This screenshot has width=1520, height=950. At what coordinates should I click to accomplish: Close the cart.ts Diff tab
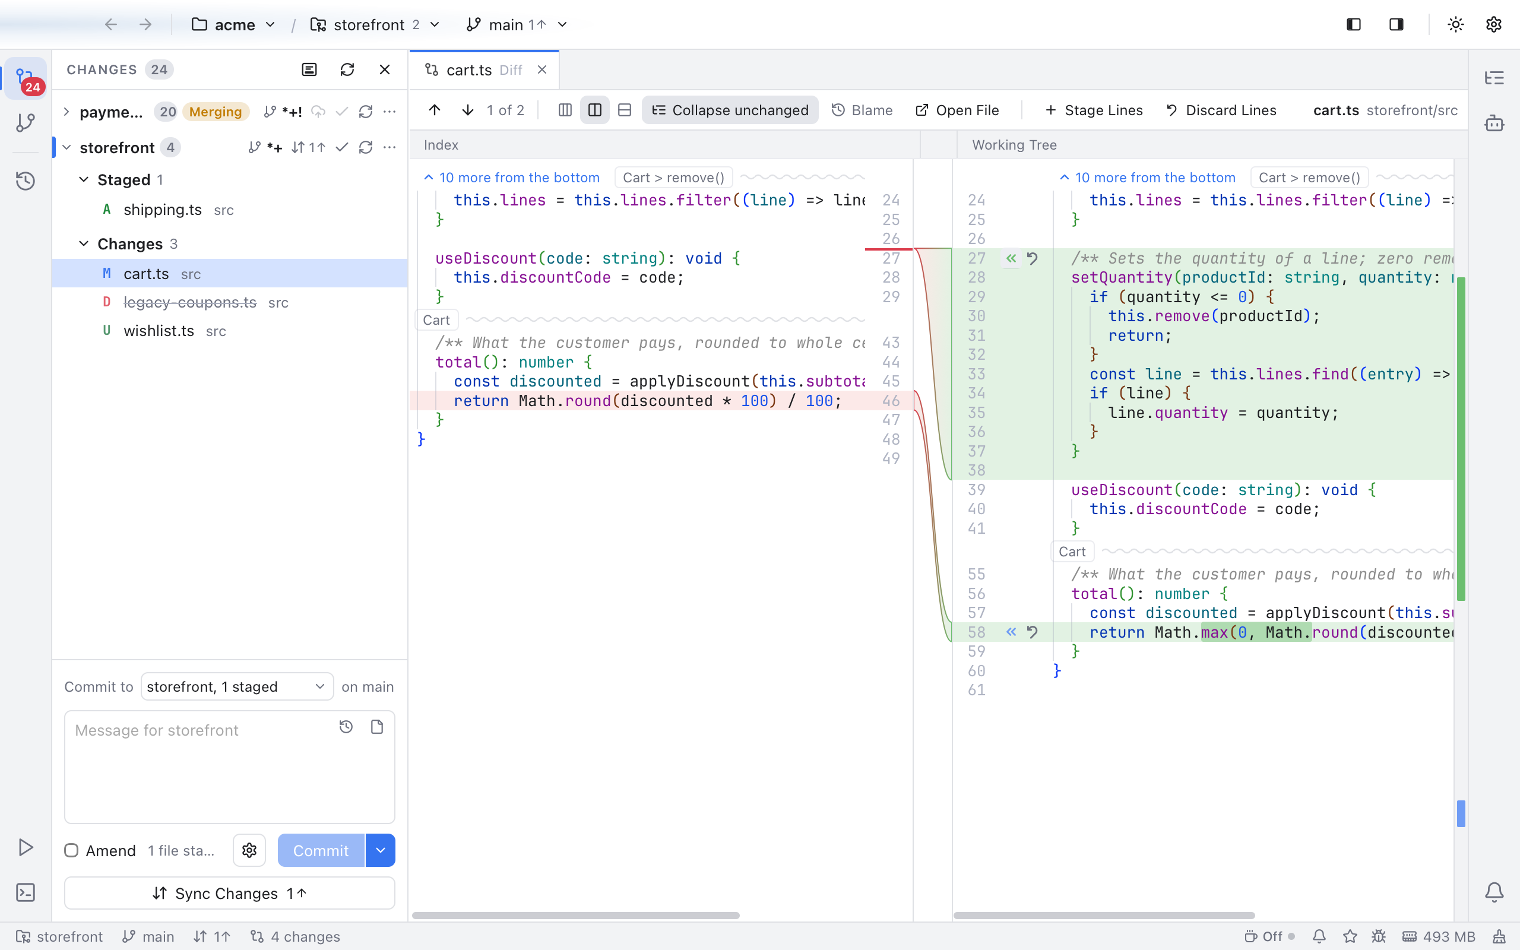(542, 69)
